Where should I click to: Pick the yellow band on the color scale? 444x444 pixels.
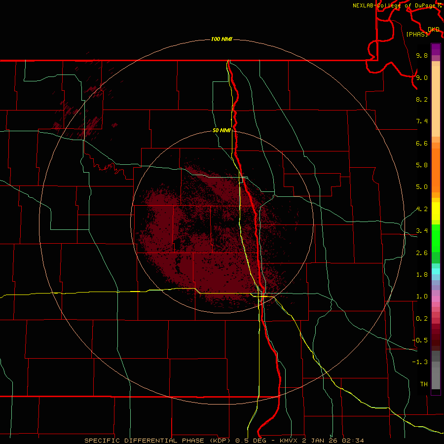tap(436, 211)
